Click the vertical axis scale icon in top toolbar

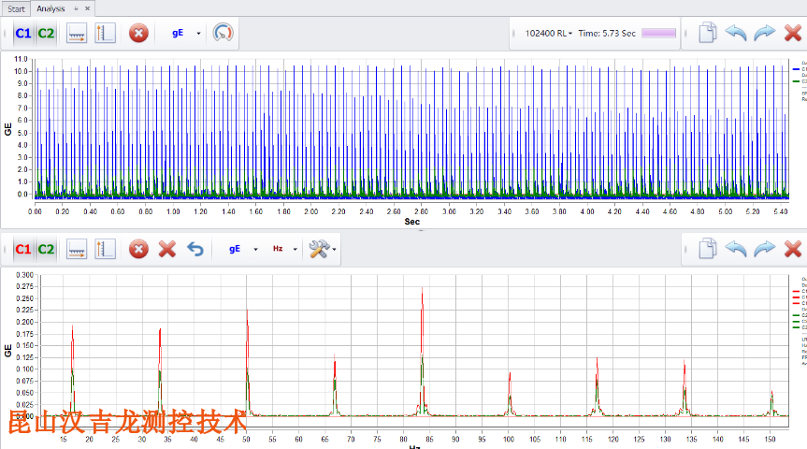(105, 34)
